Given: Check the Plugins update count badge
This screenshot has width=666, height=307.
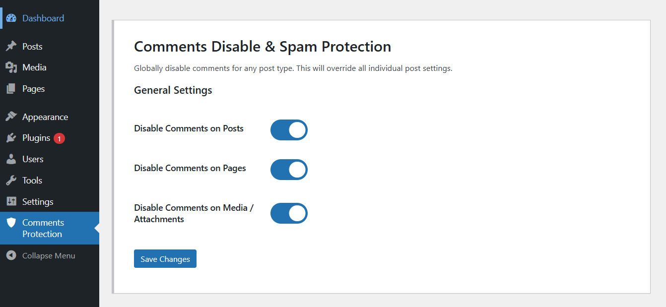Looking at the screenshot, I should pos(58,137).
